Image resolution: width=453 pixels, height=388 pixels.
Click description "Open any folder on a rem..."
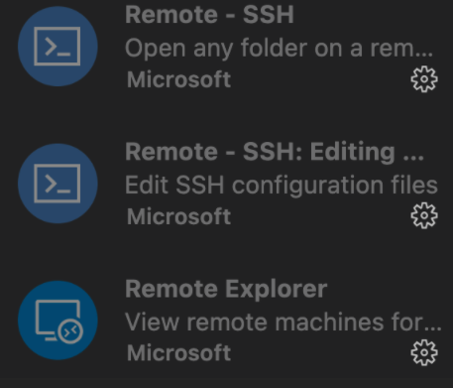279,49
